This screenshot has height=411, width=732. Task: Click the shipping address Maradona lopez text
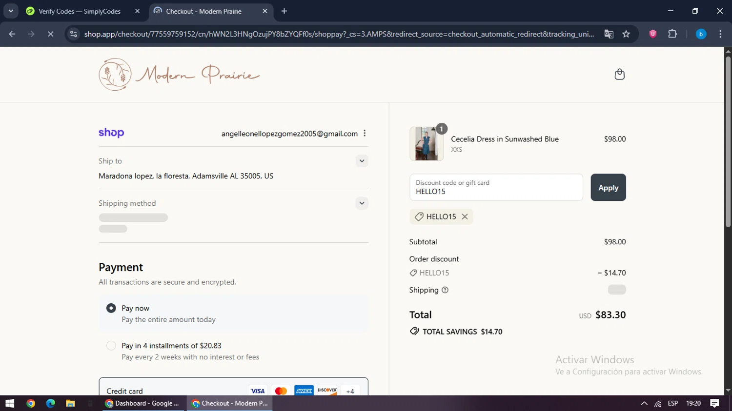click(x=186, y=176)
